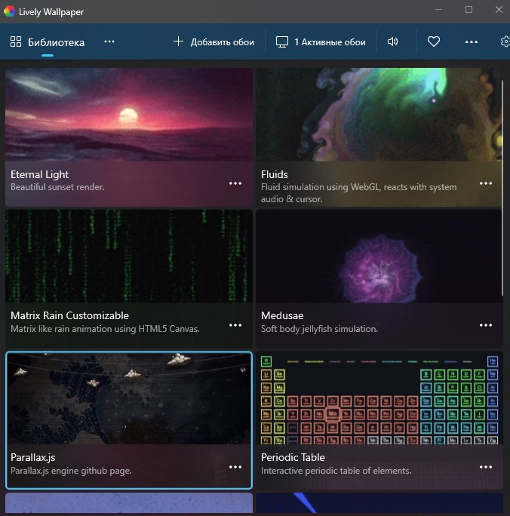510x516 pixels.
Task: Open the Библиотека library tab
Action: click(48, 42)
